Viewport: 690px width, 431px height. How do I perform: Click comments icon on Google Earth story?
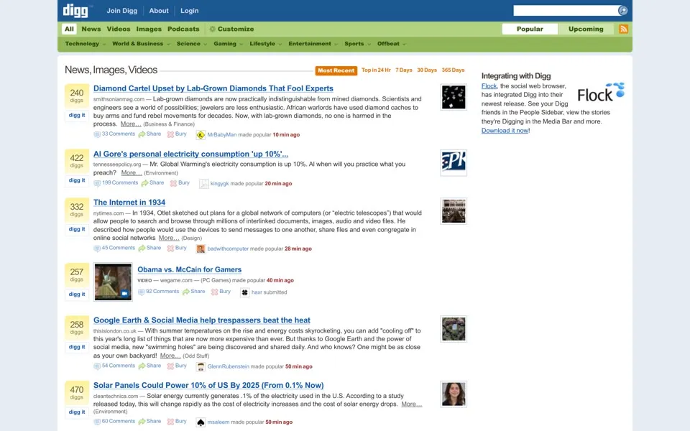coord(97,366)
